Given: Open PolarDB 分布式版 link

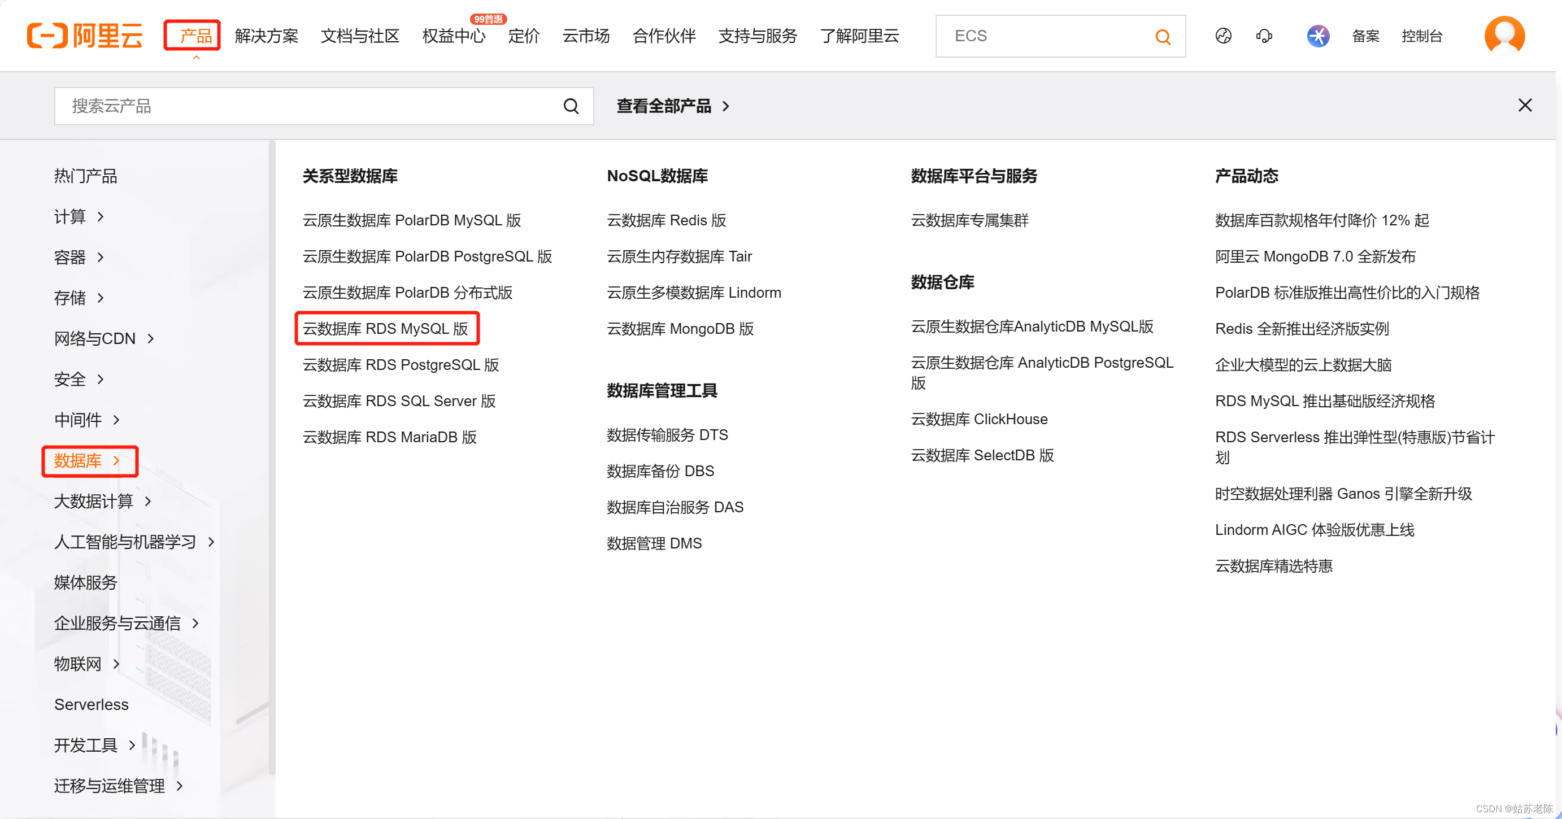Looking at the screenshot, I should pyautogui.click(x=407, y=292).
